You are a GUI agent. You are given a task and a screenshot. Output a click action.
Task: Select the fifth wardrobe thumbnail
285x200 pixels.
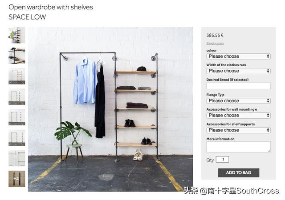[17, 117]
